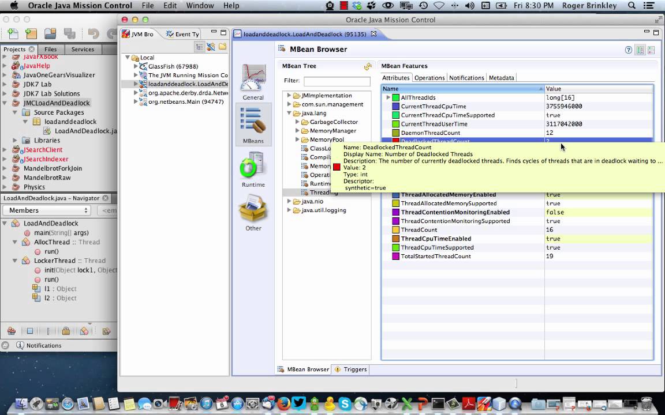Click the MBean Browser header layout icon next to help

[640, 50]
